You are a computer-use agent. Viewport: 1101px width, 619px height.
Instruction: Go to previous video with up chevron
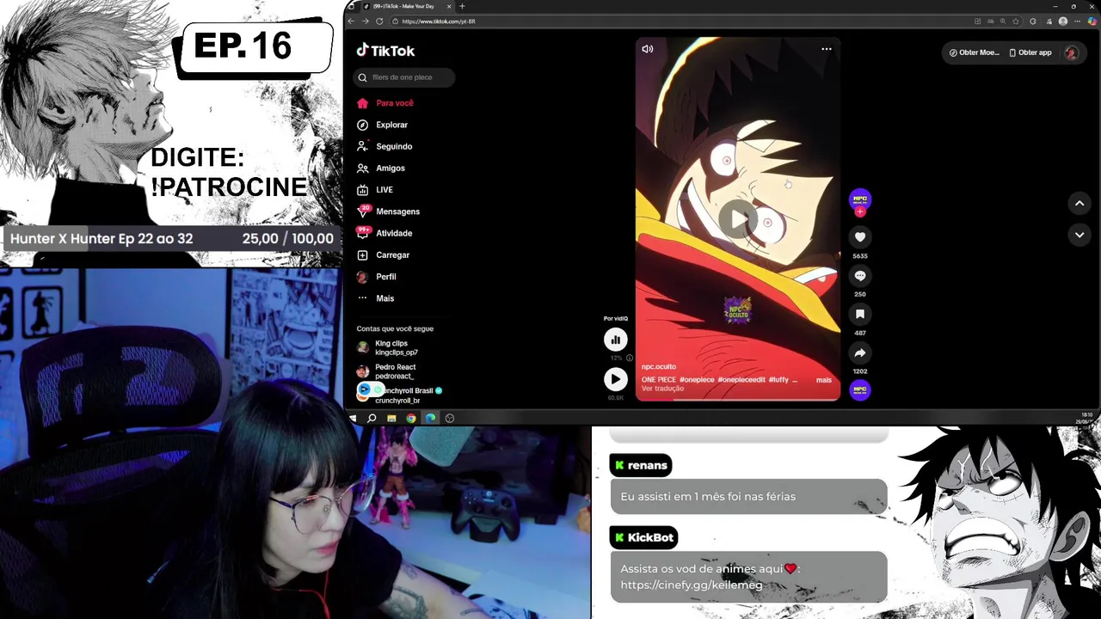pos(1079,204)
